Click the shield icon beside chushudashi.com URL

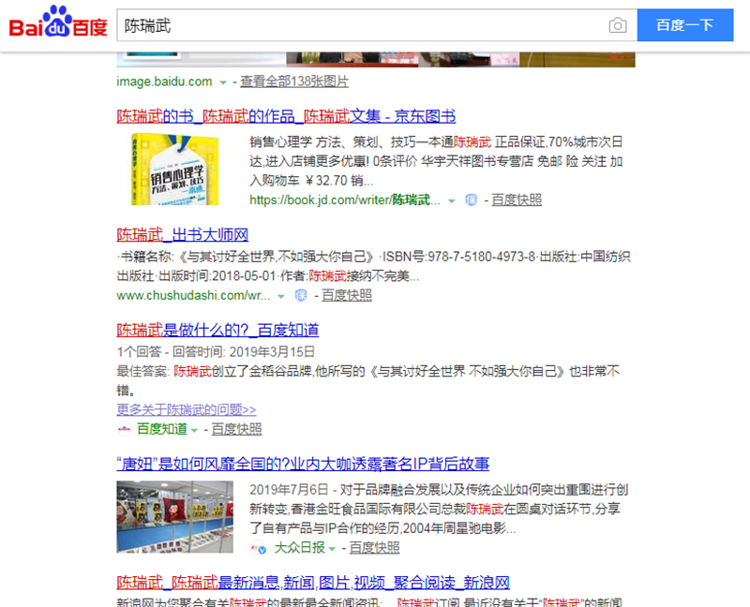(301, 295)
